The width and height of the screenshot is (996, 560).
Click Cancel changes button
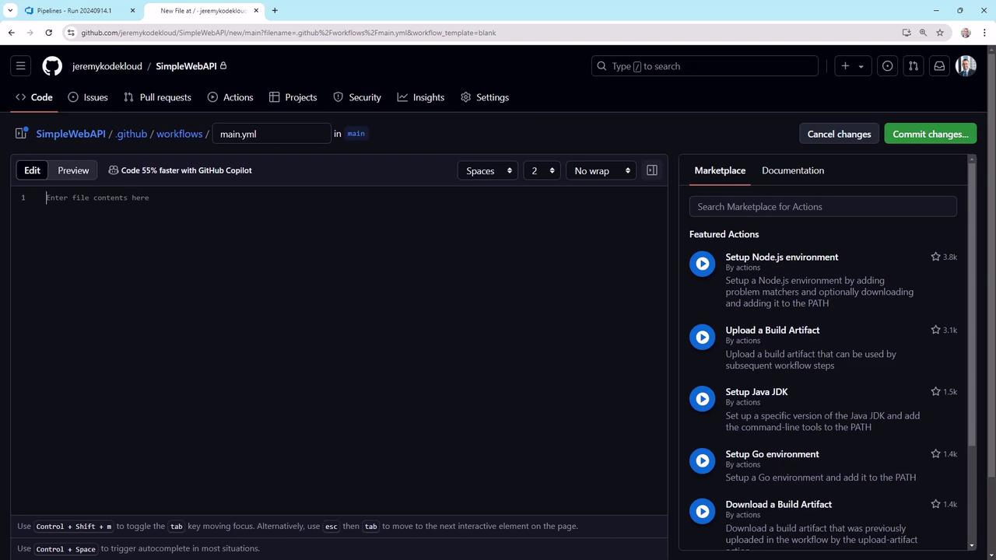(x=839, y=134)
